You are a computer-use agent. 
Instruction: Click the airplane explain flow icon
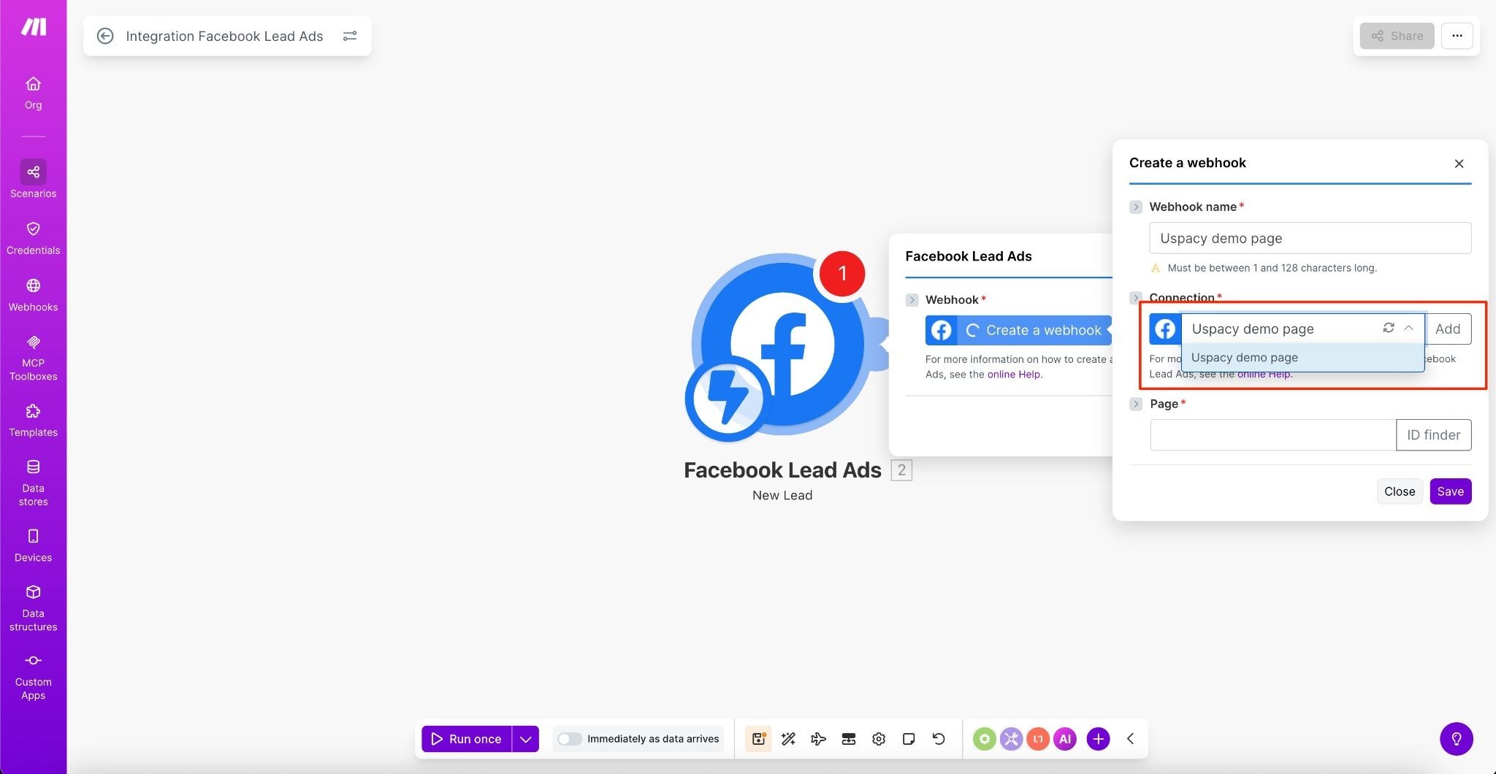pyautogui.click(x=818, y=739)
